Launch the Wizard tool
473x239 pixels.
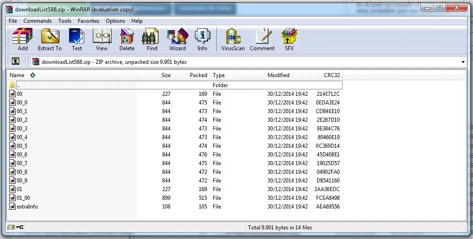coord(177,39)
